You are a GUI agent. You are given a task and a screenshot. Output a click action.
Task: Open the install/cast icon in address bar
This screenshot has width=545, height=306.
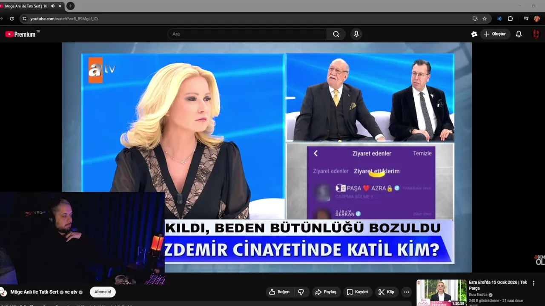coord(475,19)
